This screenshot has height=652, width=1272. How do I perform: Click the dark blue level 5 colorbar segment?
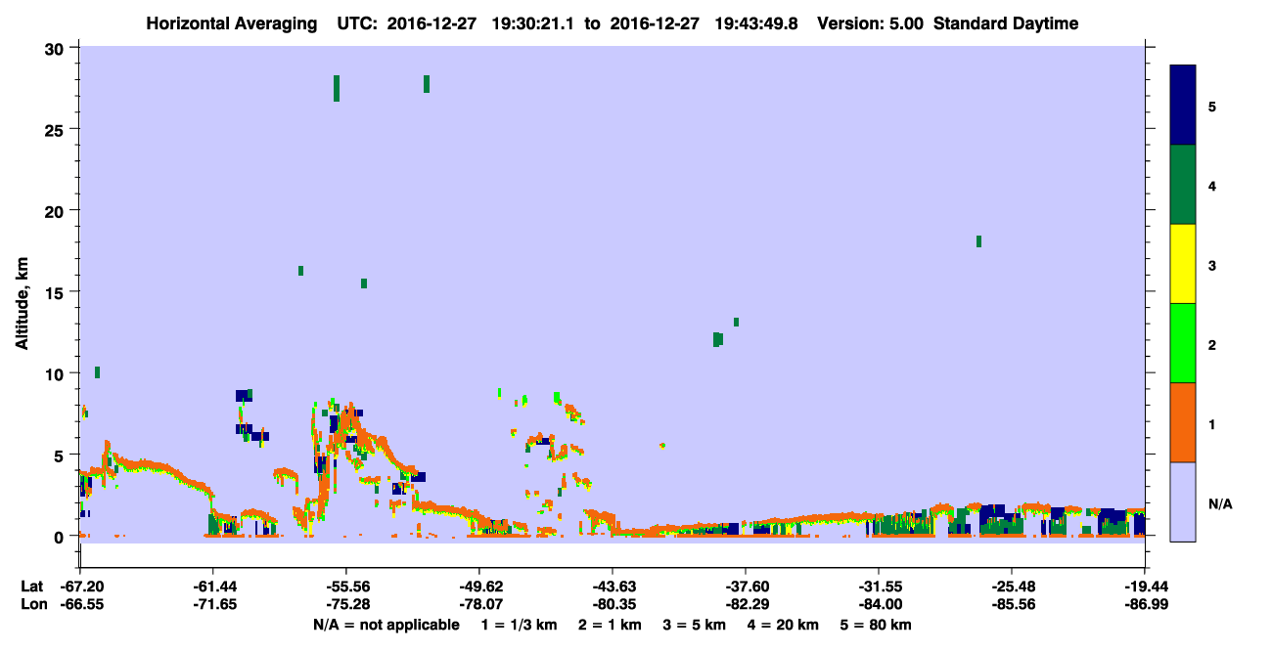pos(1183,106)
